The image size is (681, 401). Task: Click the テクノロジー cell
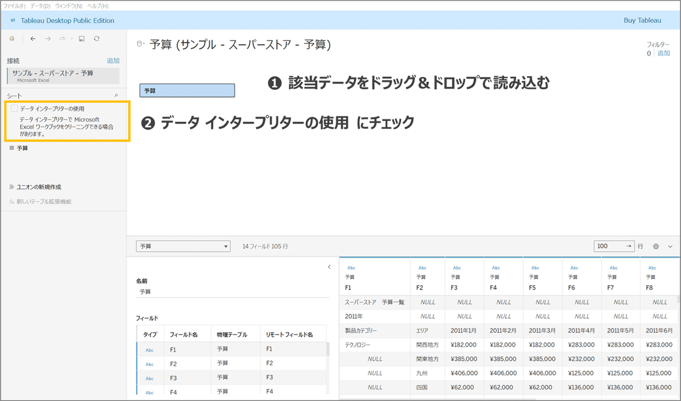coord(375,345)
